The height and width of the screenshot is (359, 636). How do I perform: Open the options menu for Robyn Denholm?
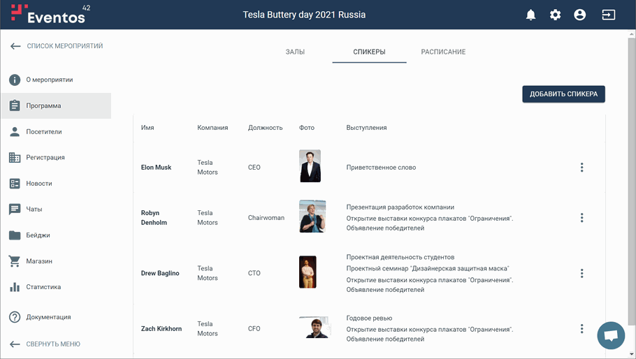581,218
